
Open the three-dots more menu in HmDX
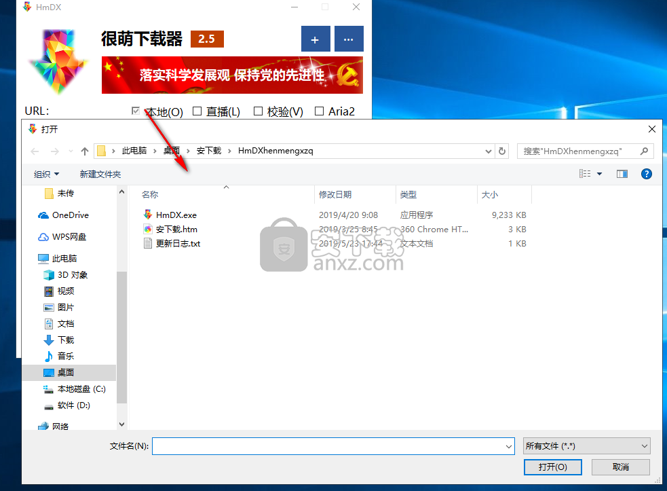pyautogui.click(x=348, y=39)
